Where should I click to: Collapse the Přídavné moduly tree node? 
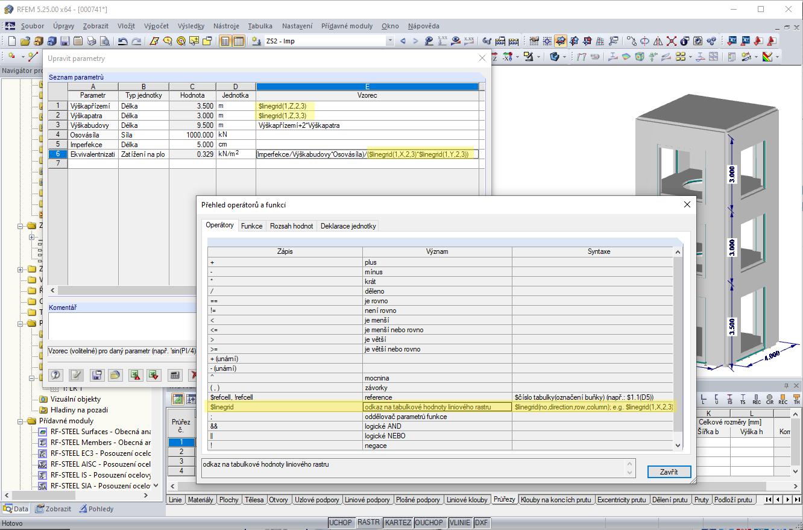point(20,421)
